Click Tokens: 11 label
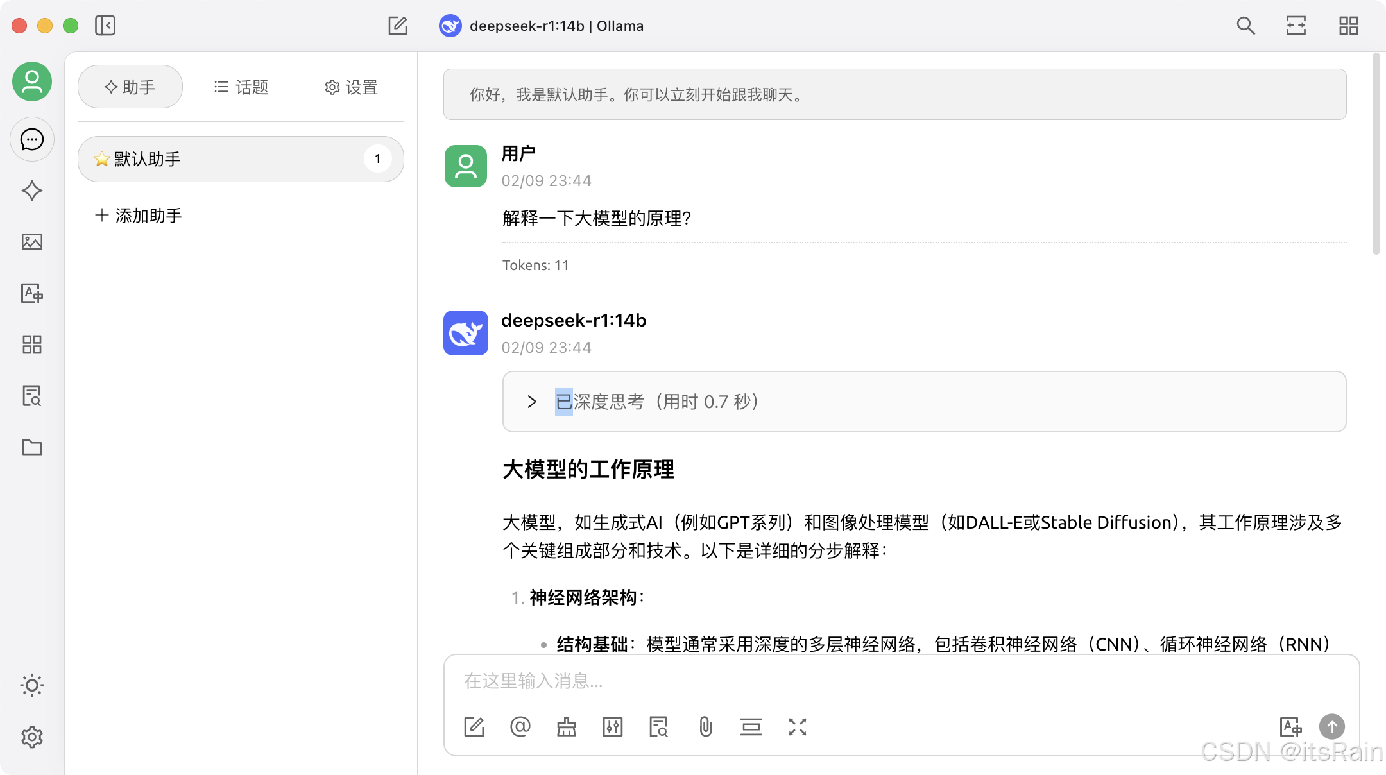 tap(536, 266)
